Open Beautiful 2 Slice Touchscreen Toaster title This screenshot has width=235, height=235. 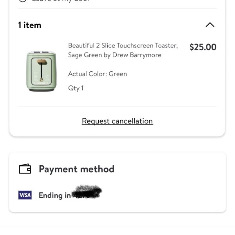pyautogui.click(x=123, y=45)
